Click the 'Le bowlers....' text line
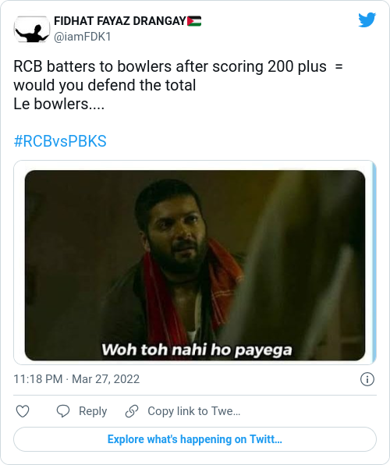 (59, 104)
